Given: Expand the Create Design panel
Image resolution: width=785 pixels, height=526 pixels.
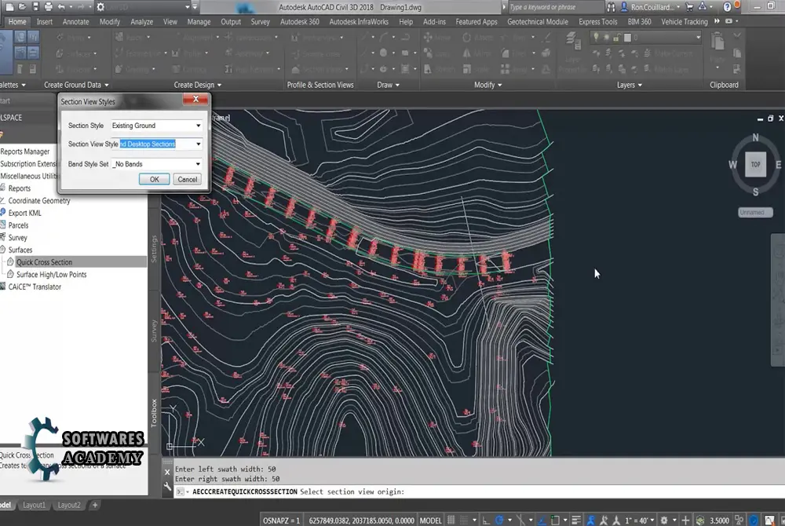Looking at the screenshot, I should 197,85.
